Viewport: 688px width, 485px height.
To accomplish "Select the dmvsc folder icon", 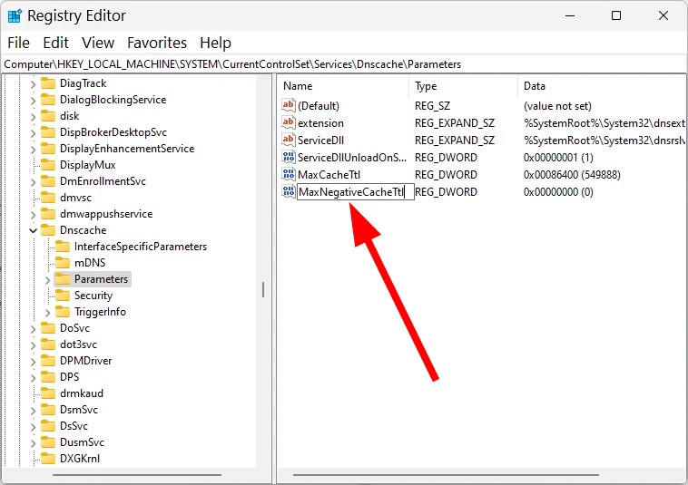I will [48, 198].
